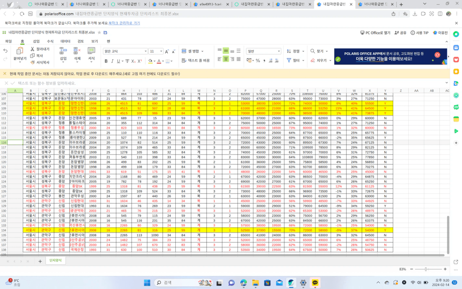Image resolution: width=462 pixels, height=289 pixels.
Task: Increase decimal places
Action: 270,61
